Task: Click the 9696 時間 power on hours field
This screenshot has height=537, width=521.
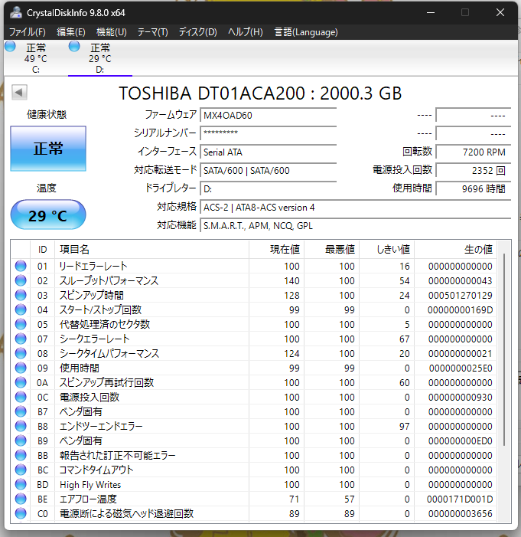Action: [x=474, y=189]
